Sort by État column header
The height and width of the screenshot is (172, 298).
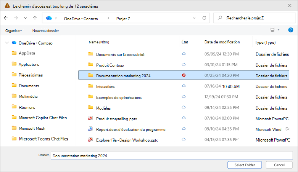(x=185, y=42)
